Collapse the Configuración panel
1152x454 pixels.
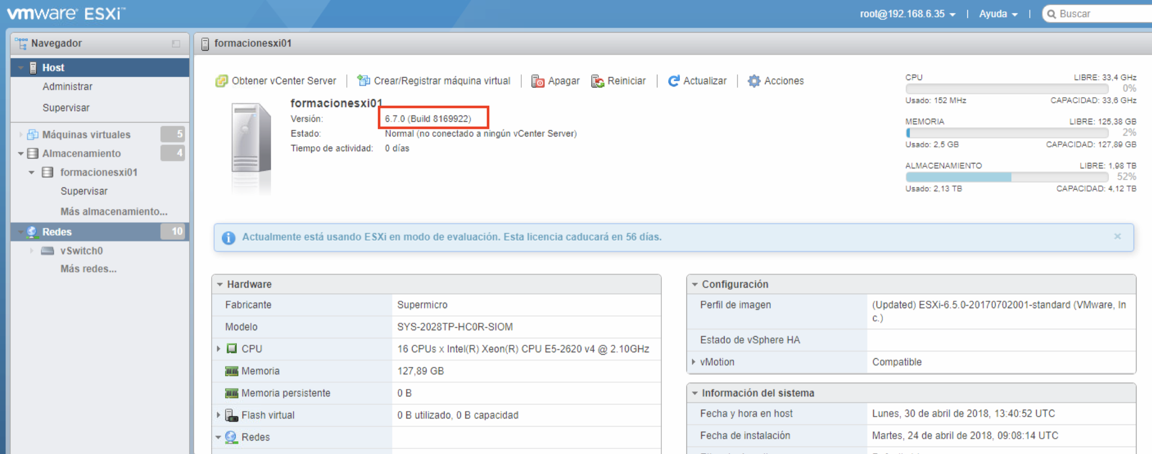[x=694, y=284]
